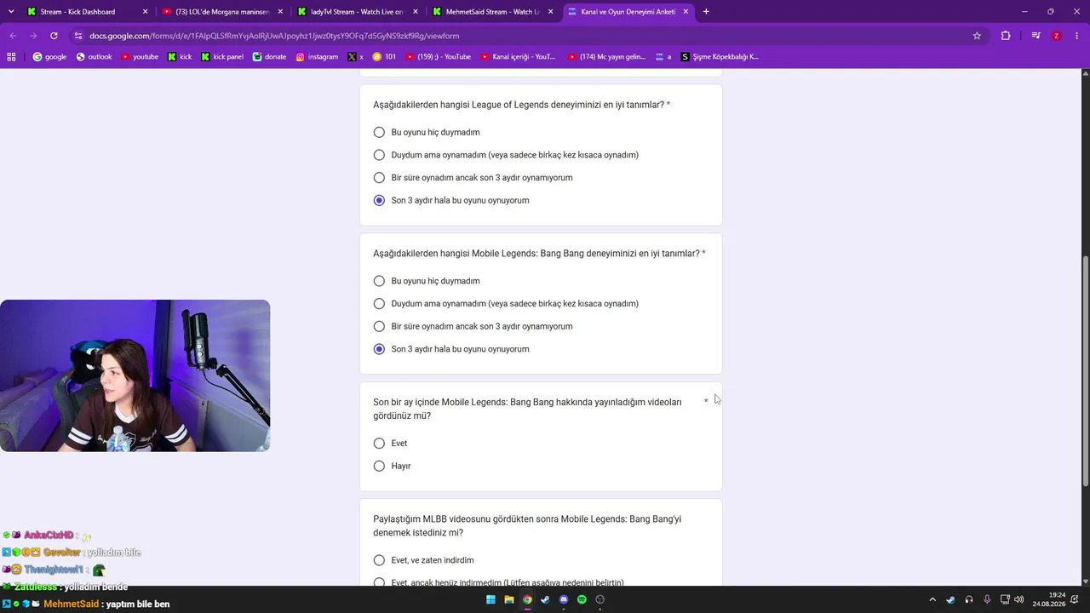Click the page vertical scrollbar thumb
This screenshot has width=1090, height=613.
pos(1085,371)
